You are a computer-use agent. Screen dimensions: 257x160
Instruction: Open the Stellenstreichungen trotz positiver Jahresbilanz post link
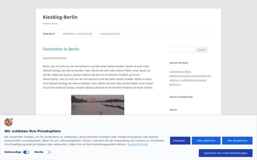point(190,78)
